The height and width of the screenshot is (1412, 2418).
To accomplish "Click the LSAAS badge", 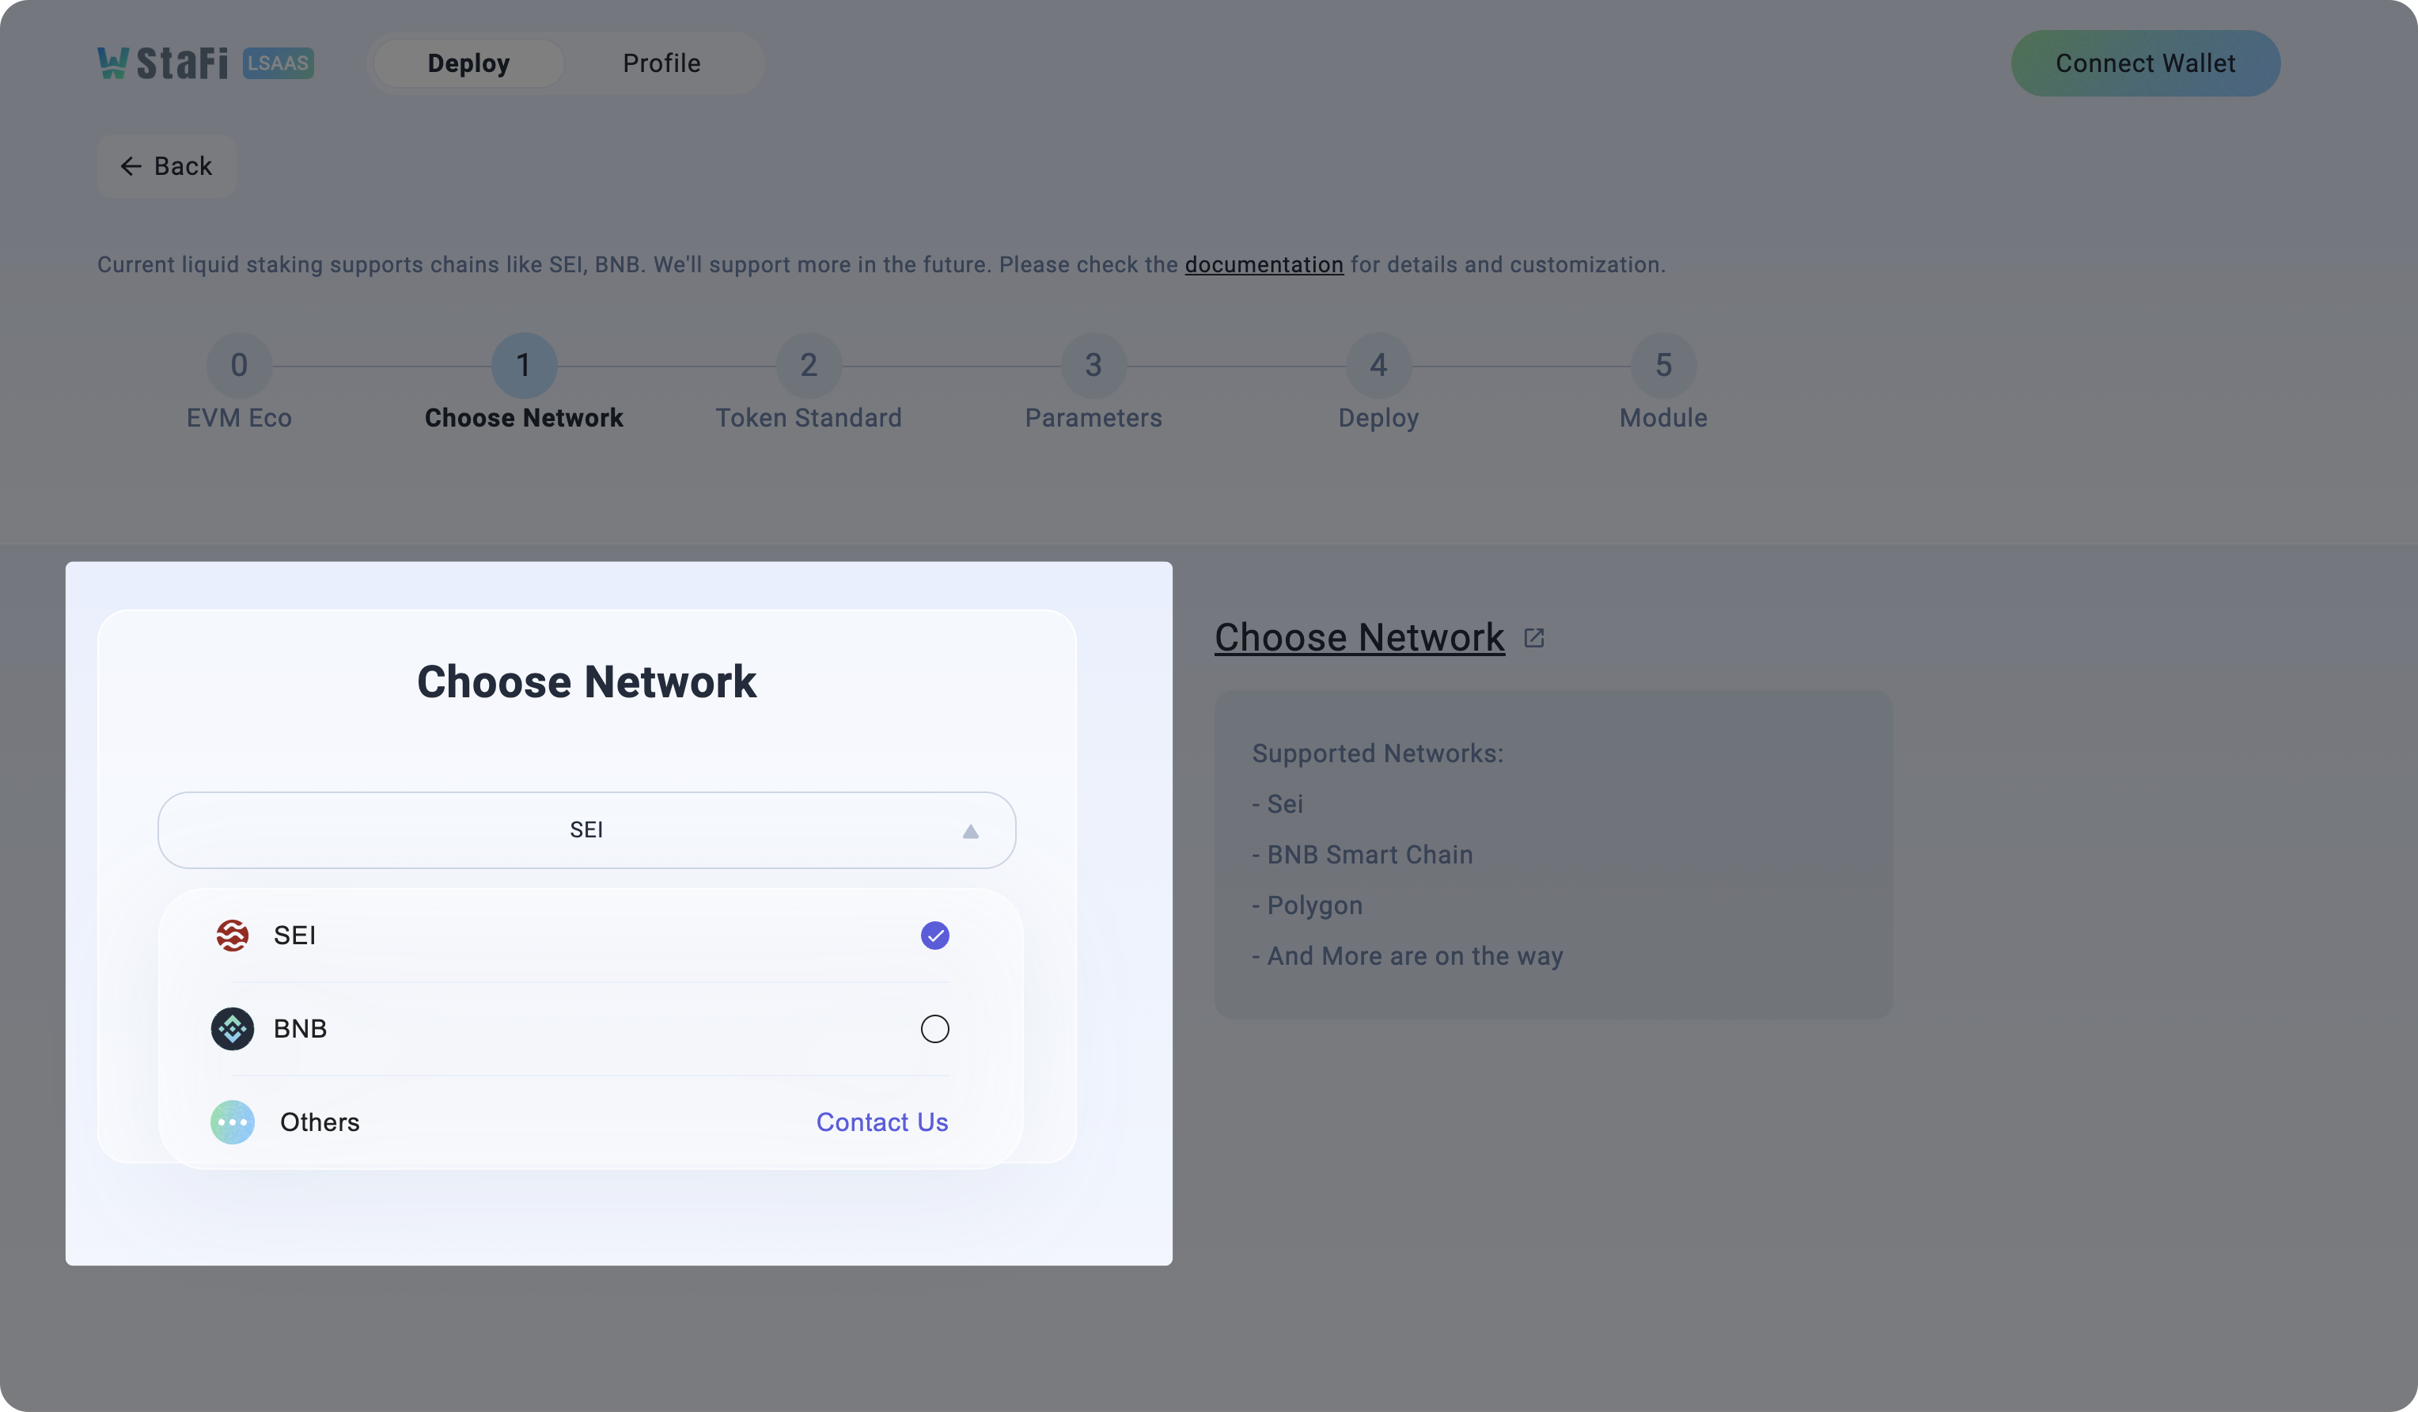I will (279, 63).
